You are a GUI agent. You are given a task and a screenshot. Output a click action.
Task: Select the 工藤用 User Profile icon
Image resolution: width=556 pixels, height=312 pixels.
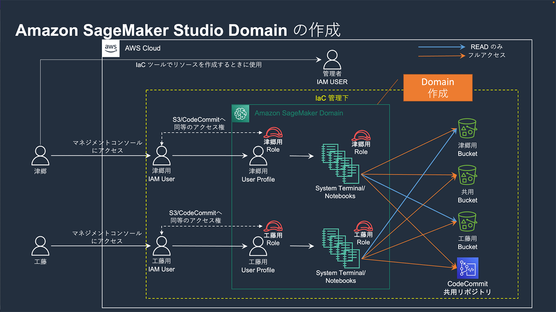click(258, 247)
